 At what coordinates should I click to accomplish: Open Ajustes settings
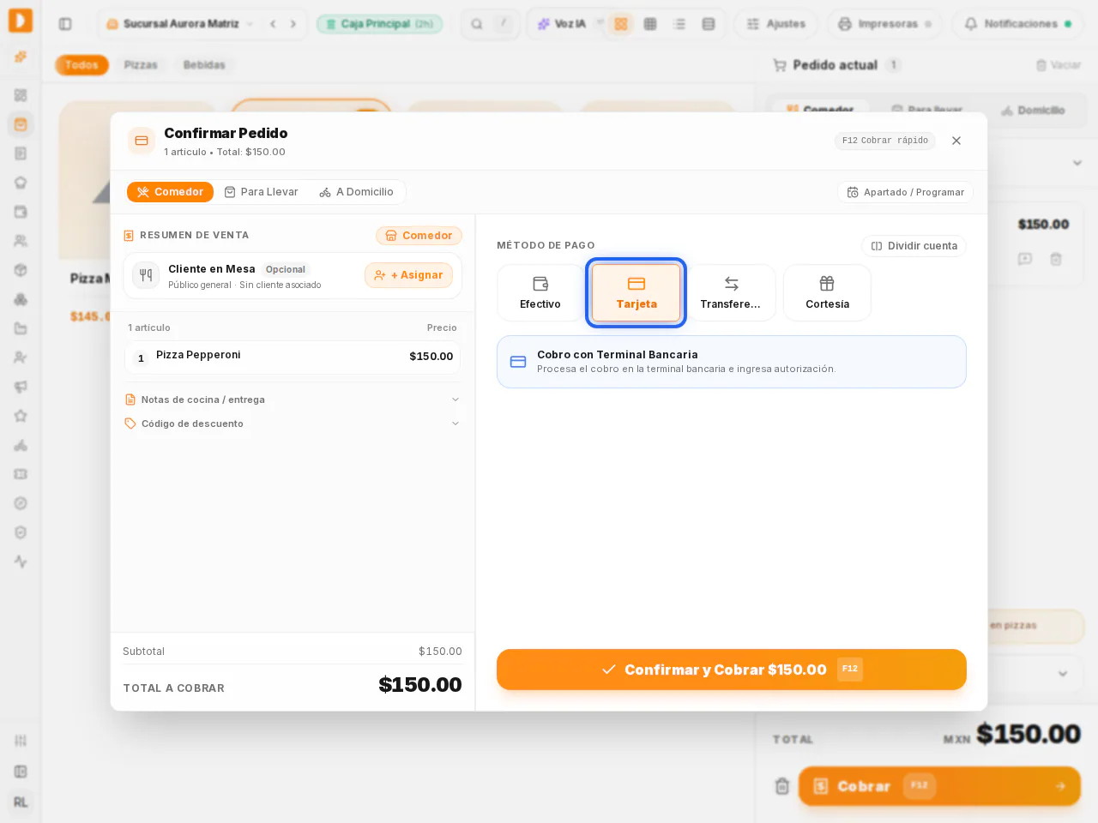775,24
